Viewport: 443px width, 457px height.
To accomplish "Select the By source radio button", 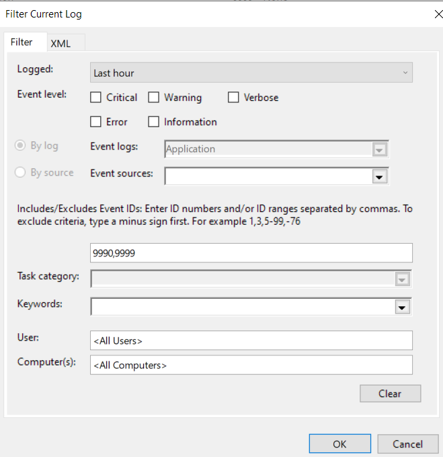I will (x=20, y=172).
